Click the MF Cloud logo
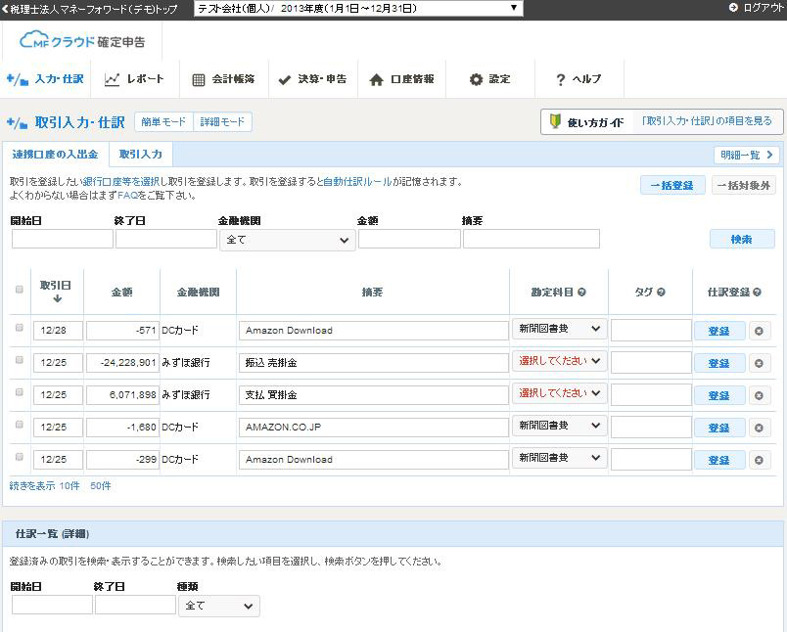Screen dimensions: 787x632 tap(82, 41)
